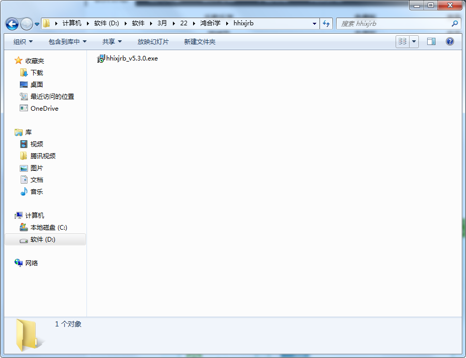Open the 腾讯视频 library folder
Viewport: 466px width, 358px height.
click(43, 156)
